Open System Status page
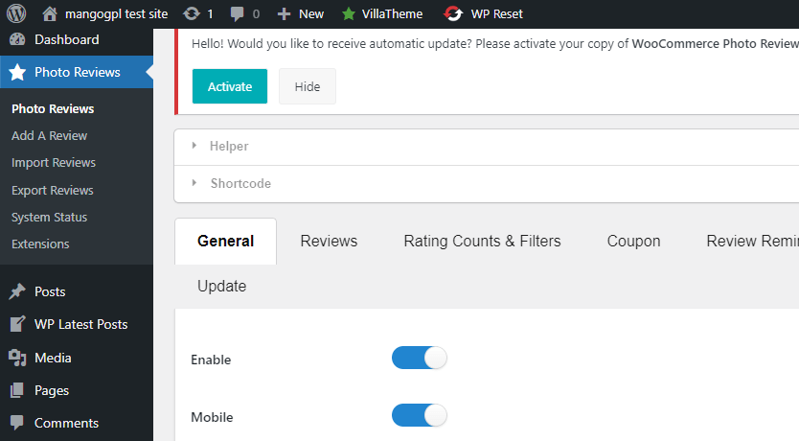Image resolution: width=799 pixels, height=441 pixels. (50, 218)
